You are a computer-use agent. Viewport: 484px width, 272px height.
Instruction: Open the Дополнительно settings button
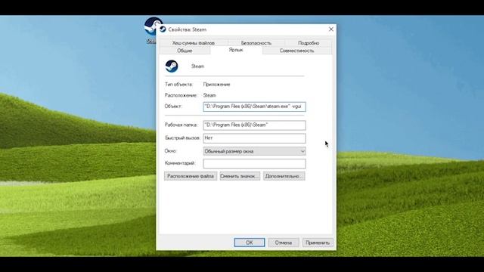point(284,176)
